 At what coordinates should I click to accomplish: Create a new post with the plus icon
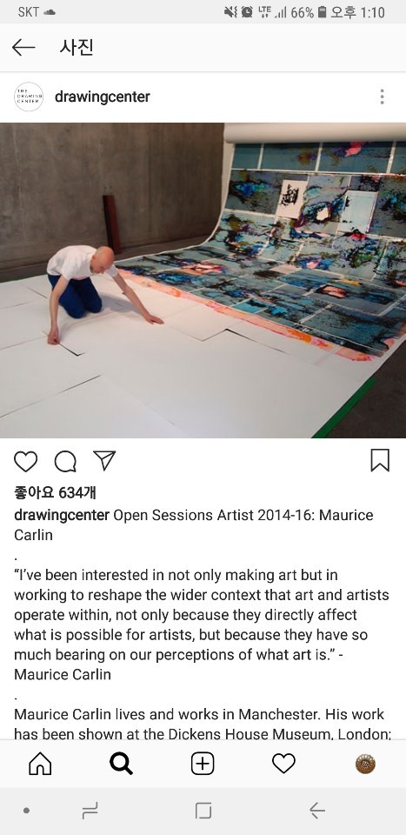pos(203,765)
